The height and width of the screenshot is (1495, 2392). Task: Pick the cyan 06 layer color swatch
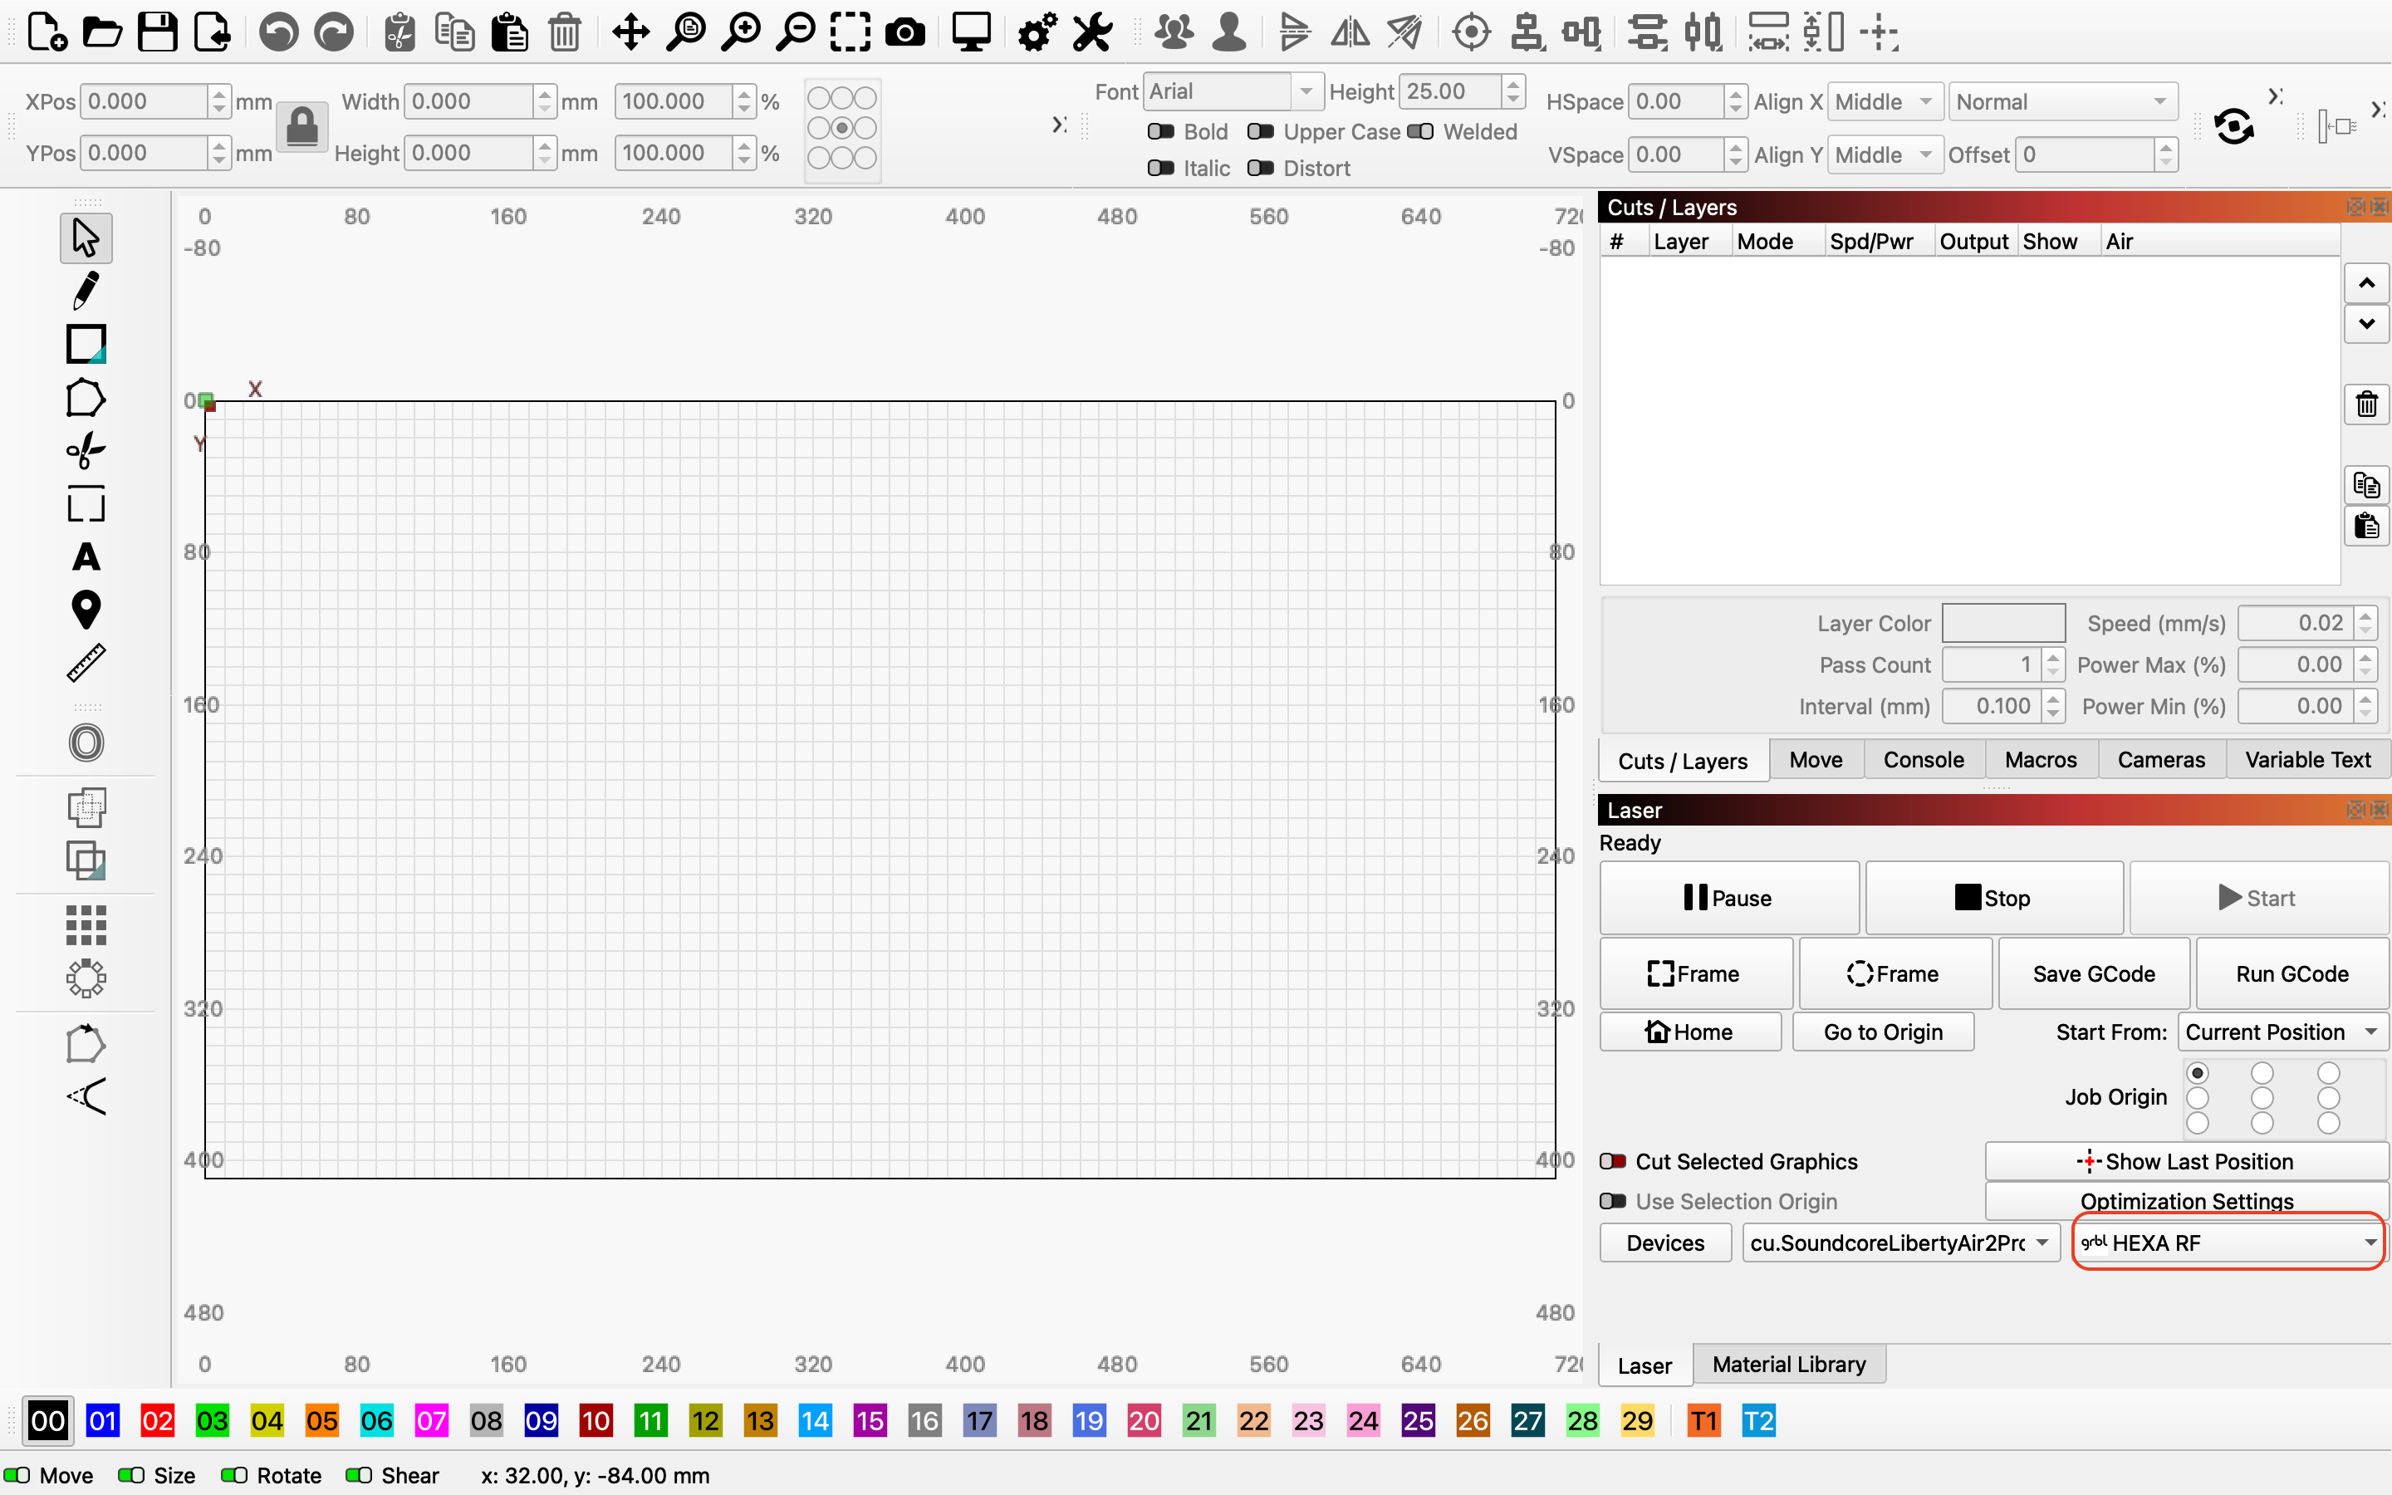[376, 1421]
